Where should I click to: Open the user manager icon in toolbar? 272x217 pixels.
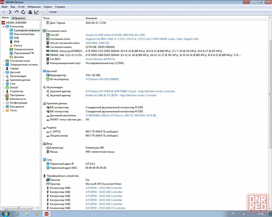pyautogui.click(x=30, y=12)
